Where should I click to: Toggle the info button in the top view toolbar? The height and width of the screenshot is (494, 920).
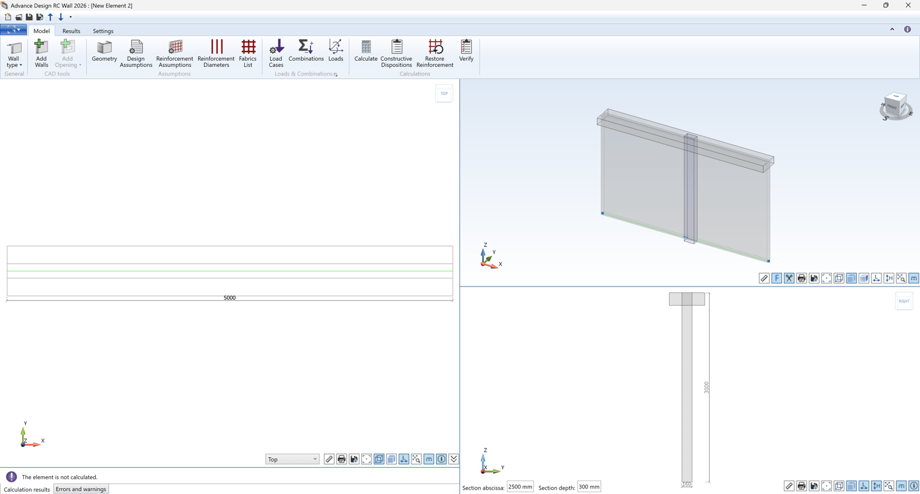[x=441, y=459]
